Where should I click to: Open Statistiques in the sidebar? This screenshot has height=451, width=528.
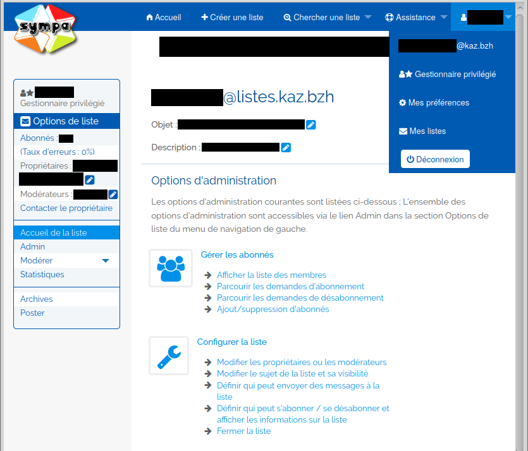pos(42,275)
